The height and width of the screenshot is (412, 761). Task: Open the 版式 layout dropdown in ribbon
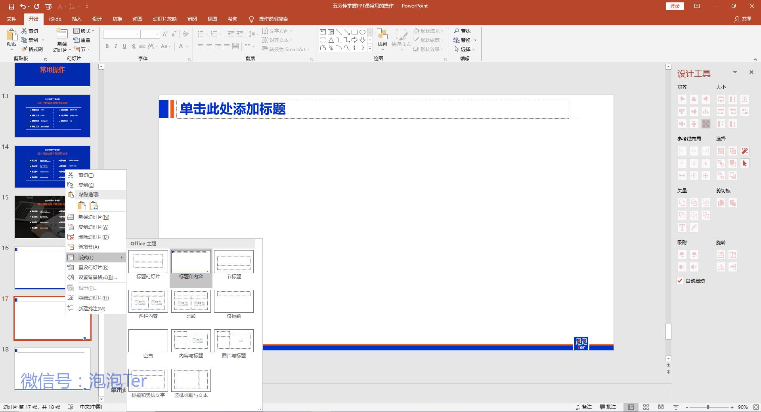click(84, 31)
